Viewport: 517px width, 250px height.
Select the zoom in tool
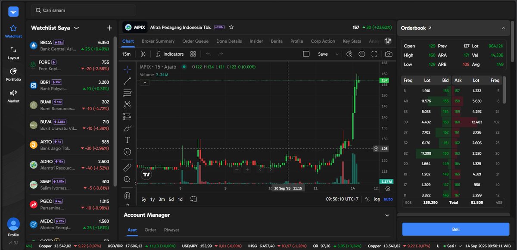(x=127, y=179)
